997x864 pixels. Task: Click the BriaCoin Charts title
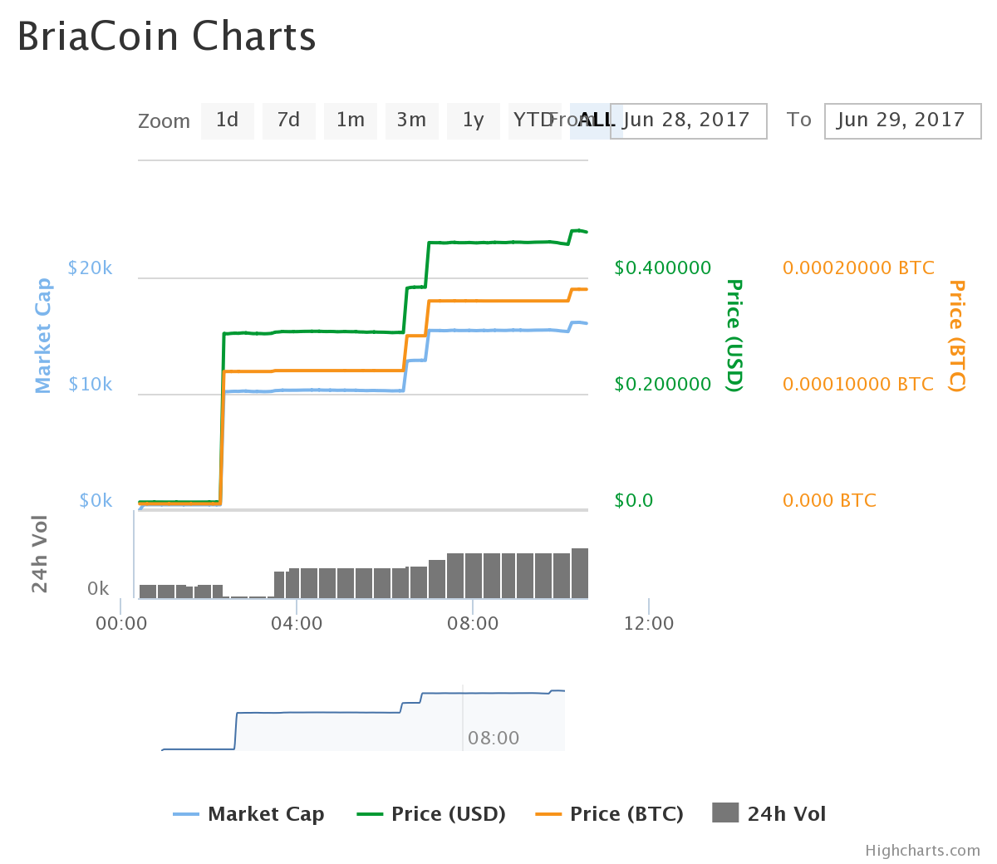tap(165, 36)
